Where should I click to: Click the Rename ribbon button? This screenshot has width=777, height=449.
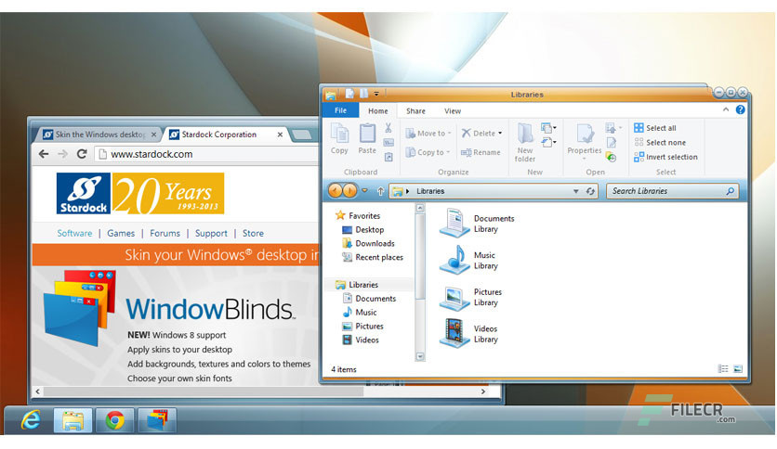(481, 152)
